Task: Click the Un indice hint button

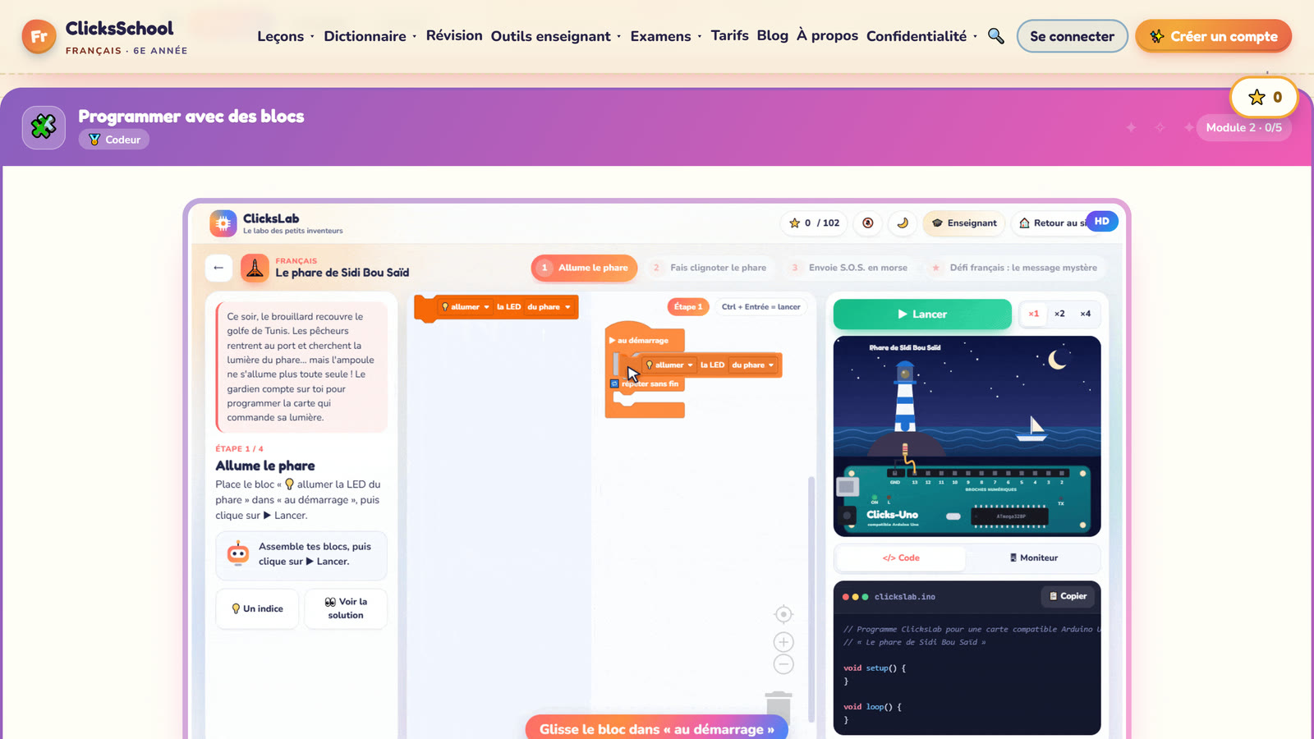Action: pyautogui.click(x=257, y=608)
